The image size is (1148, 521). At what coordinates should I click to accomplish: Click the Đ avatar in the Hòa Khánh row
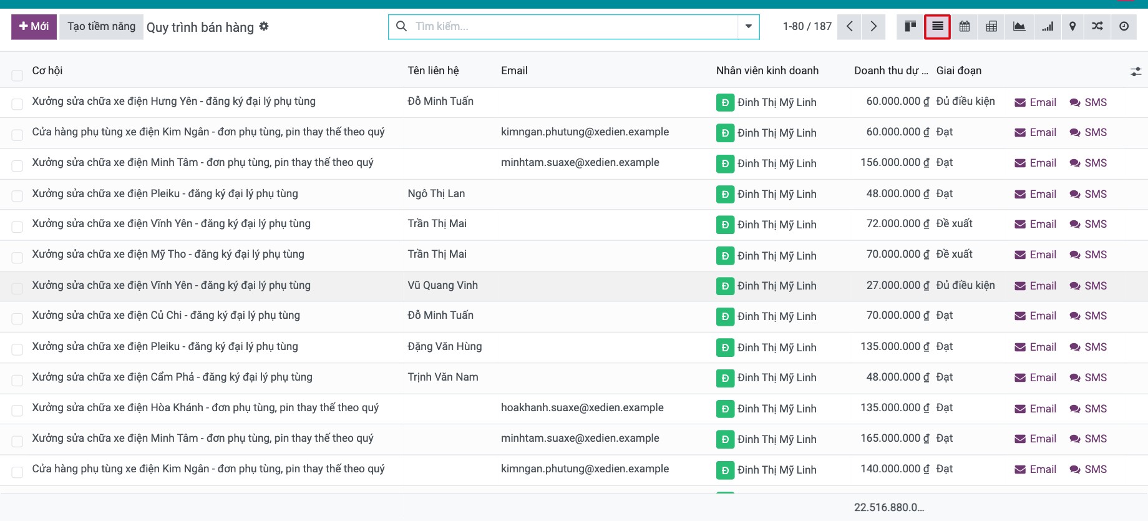click(x=725, y=409)
